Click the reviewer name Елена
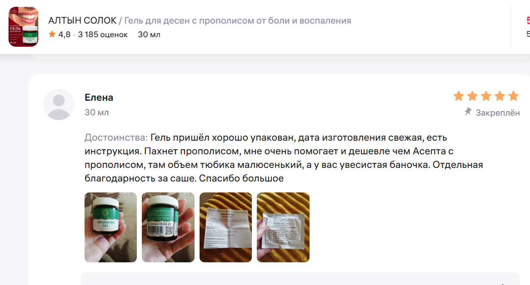 [99, 98]
